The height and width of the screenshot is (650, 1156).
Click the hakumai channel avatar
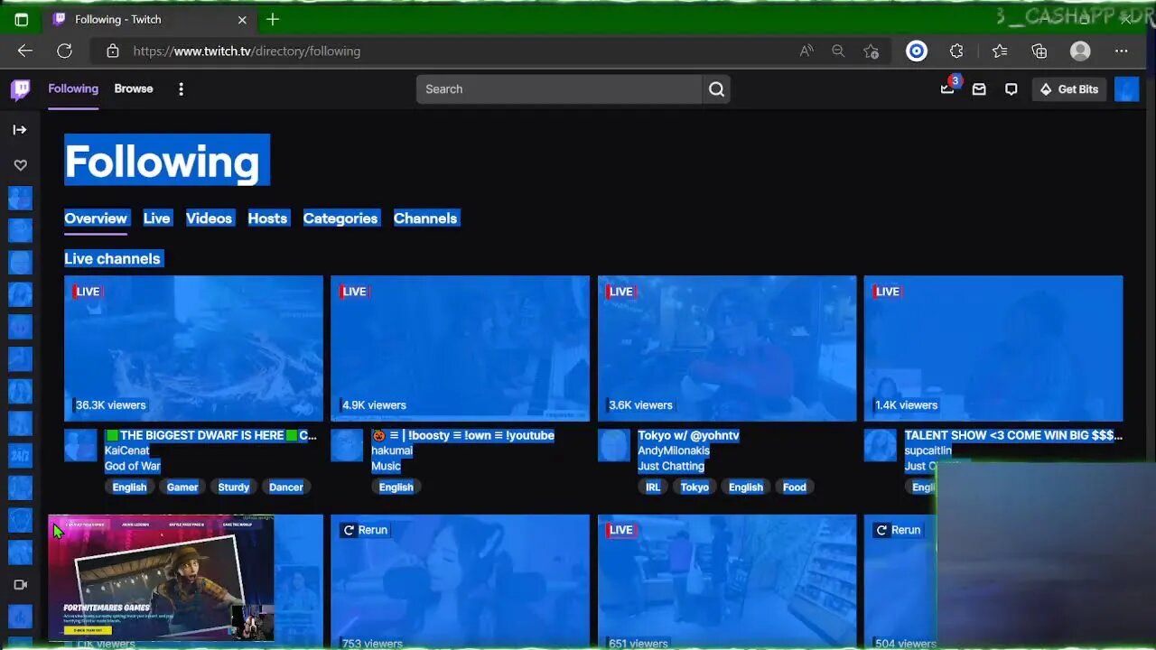347,445
